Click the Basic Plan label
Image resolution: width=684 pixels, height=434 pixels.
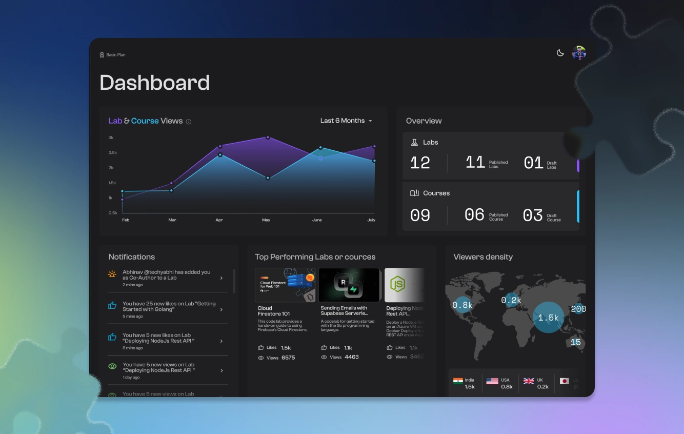click(x=116, y=55)
